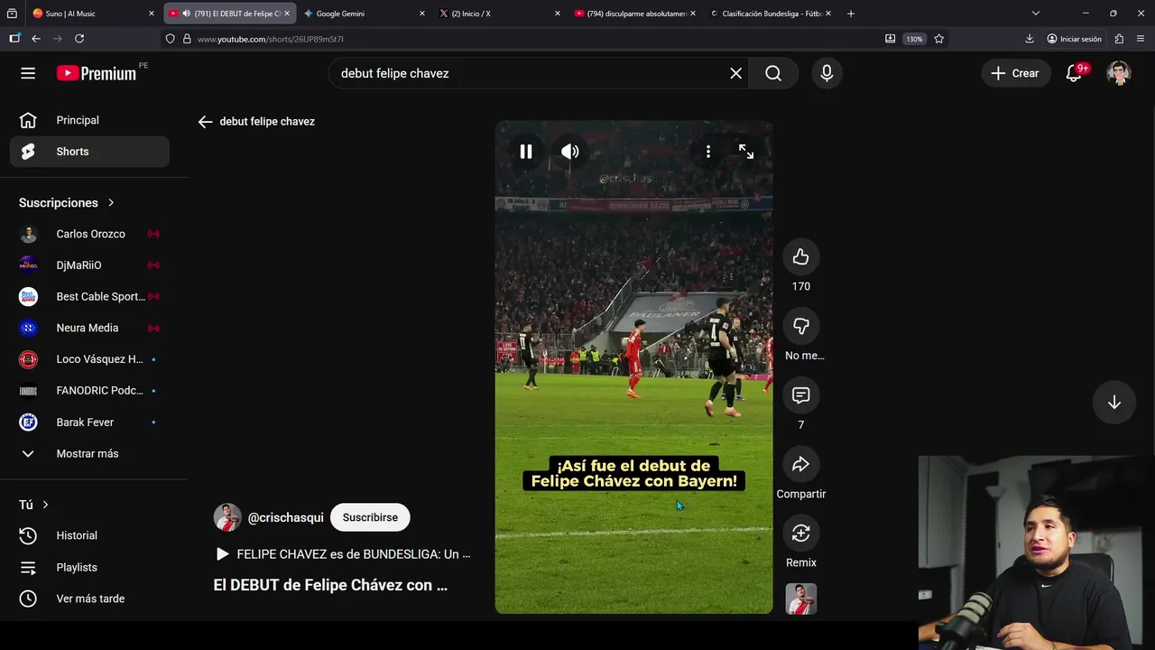The height and width of the screenshot is (650, 1155).
Task: Open DjMaRiiO subscription
Action: point(89,265)
